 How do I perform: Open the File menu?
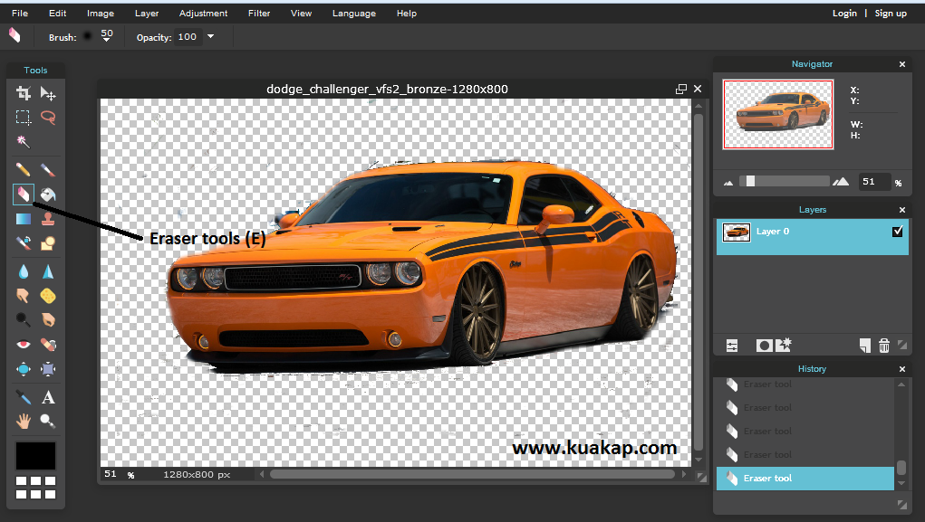(x=20, y=13)
